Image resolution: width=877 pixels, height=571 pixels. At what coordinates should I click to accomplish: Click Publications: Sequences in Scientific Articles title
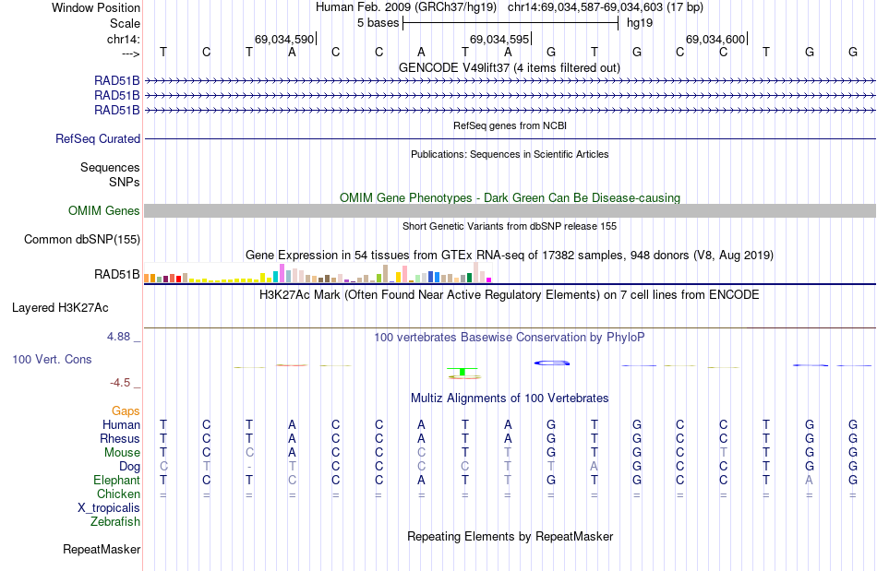pyautogui.click(x=510, y=154)
